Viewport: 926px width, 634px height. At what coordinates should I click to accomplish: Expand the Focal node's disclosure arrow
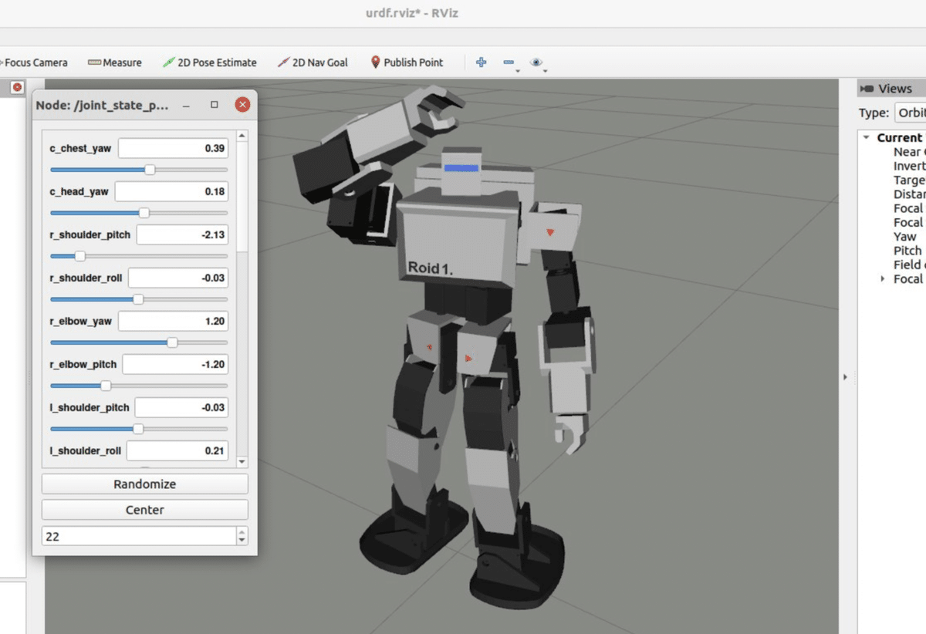point(883,278)
